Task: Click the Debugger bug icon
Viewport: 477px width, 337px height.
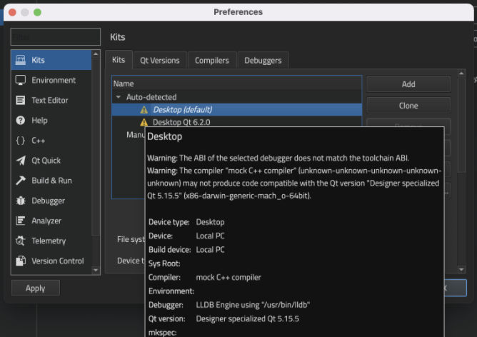Action: [21, 201]
